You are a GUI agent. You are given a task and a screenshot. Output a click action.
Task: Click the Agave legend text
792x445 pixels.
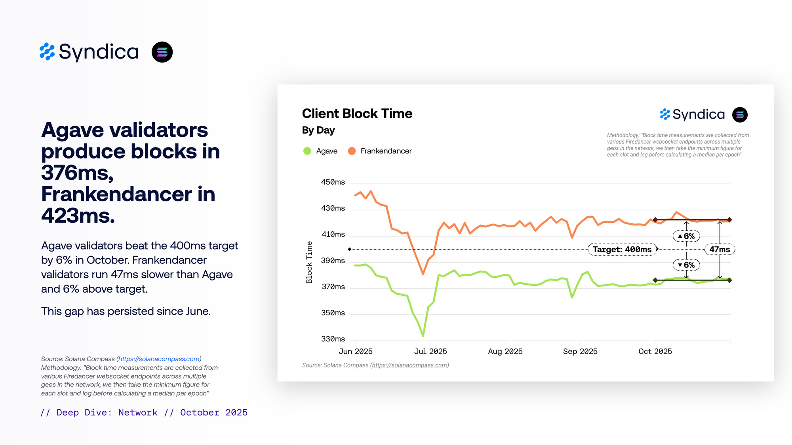[x=327, y=151]
